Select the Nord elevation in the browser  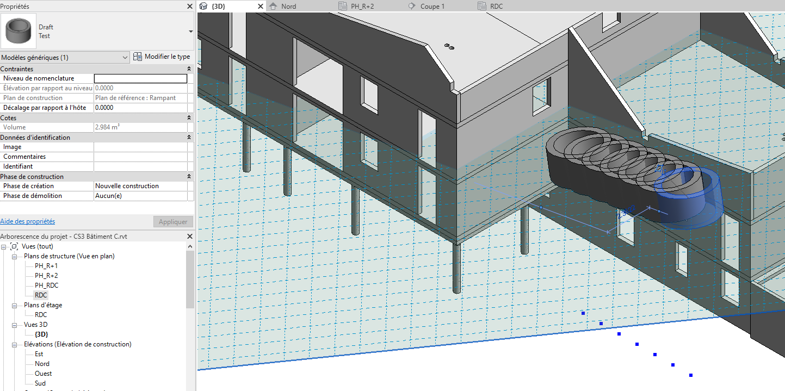pyautogui.click(x=42, y=364)
